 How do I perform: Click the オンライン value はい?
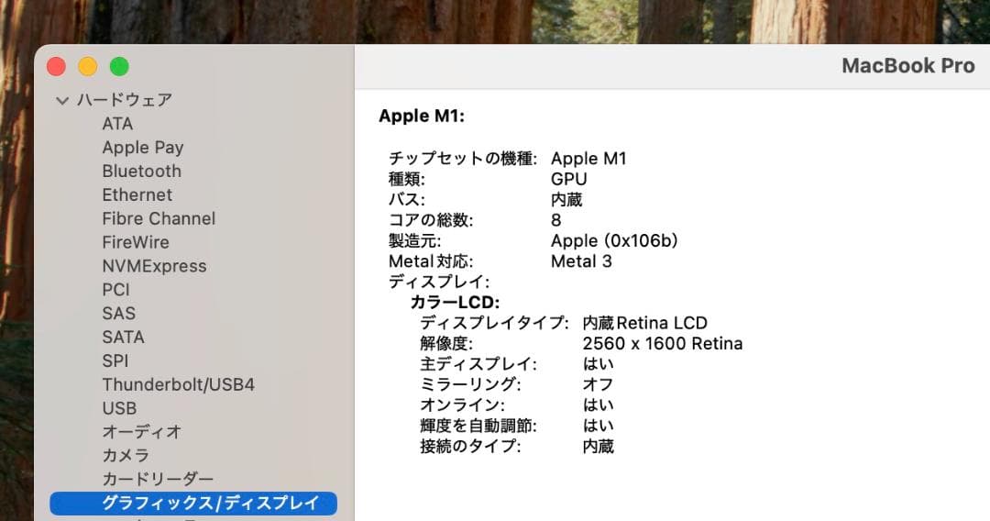click(598, 405)
